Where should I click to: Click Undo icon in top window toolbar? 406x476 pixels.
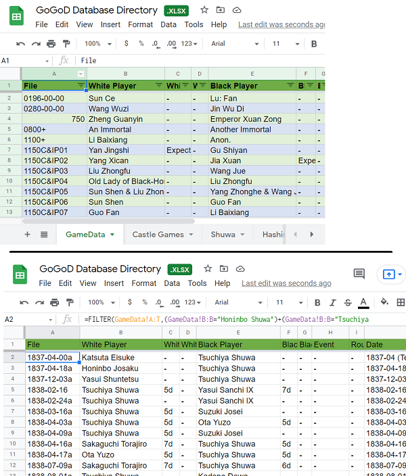[x=21, y=44]
